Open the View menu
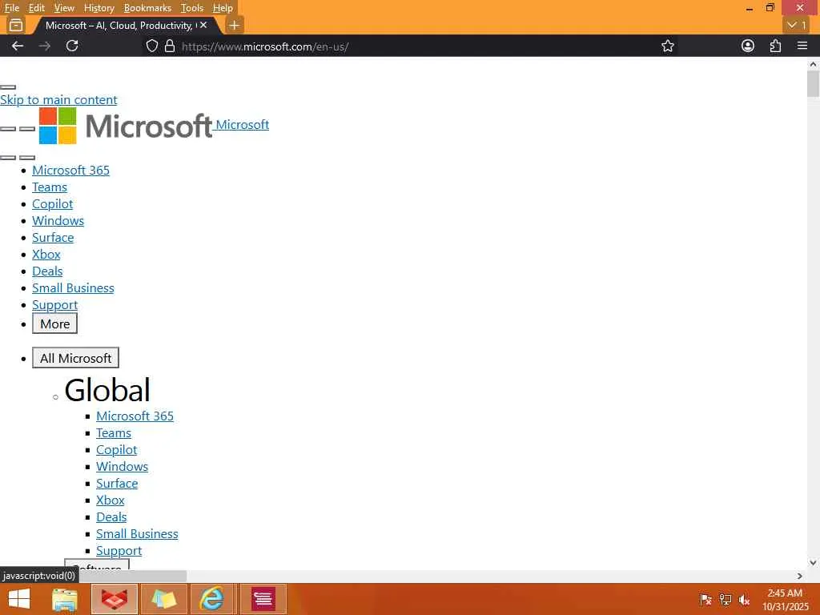The height and width of the screenshot is (615, 820). click(x=64, y=8)
